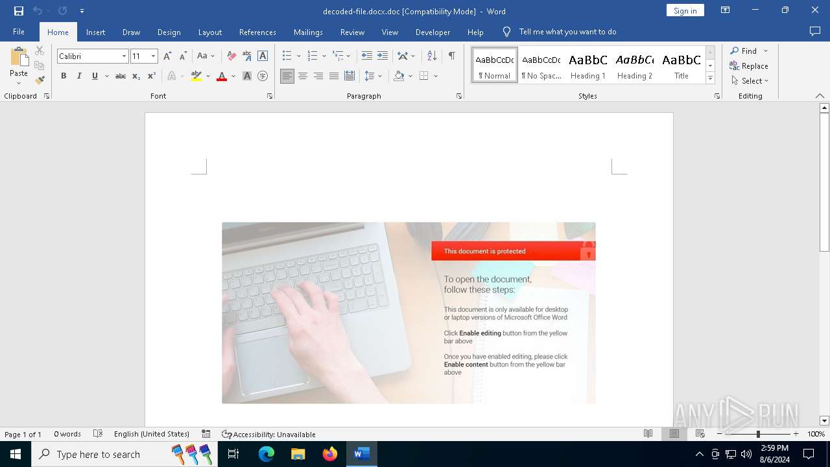Click the Paste clipboard icon

pyautogui.click(x=19, y=58)
